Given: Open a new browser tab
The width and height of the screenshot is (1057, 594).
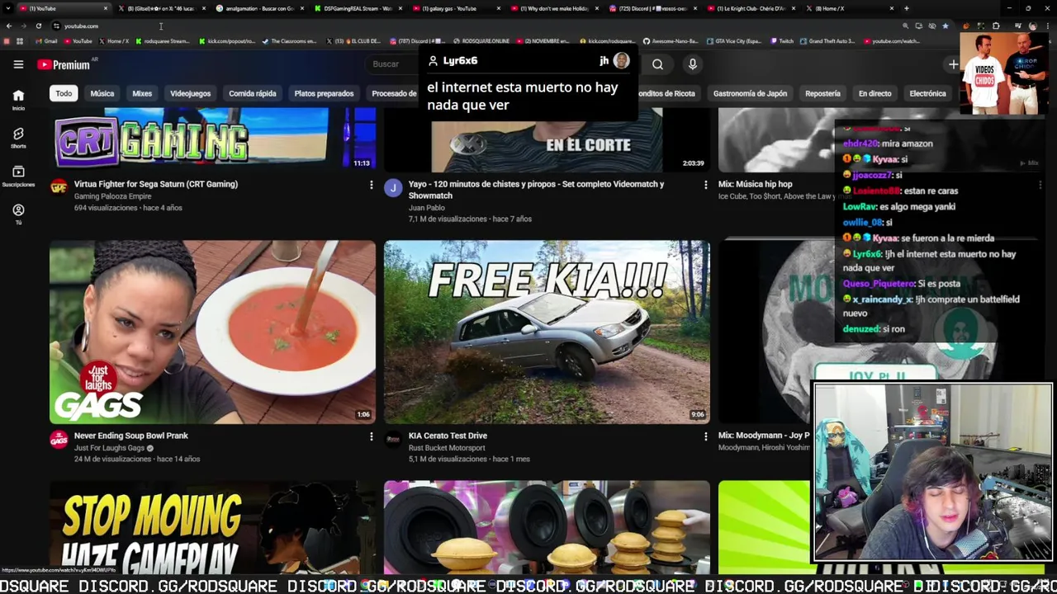Looking at the screenshot, I should point(906,8).
